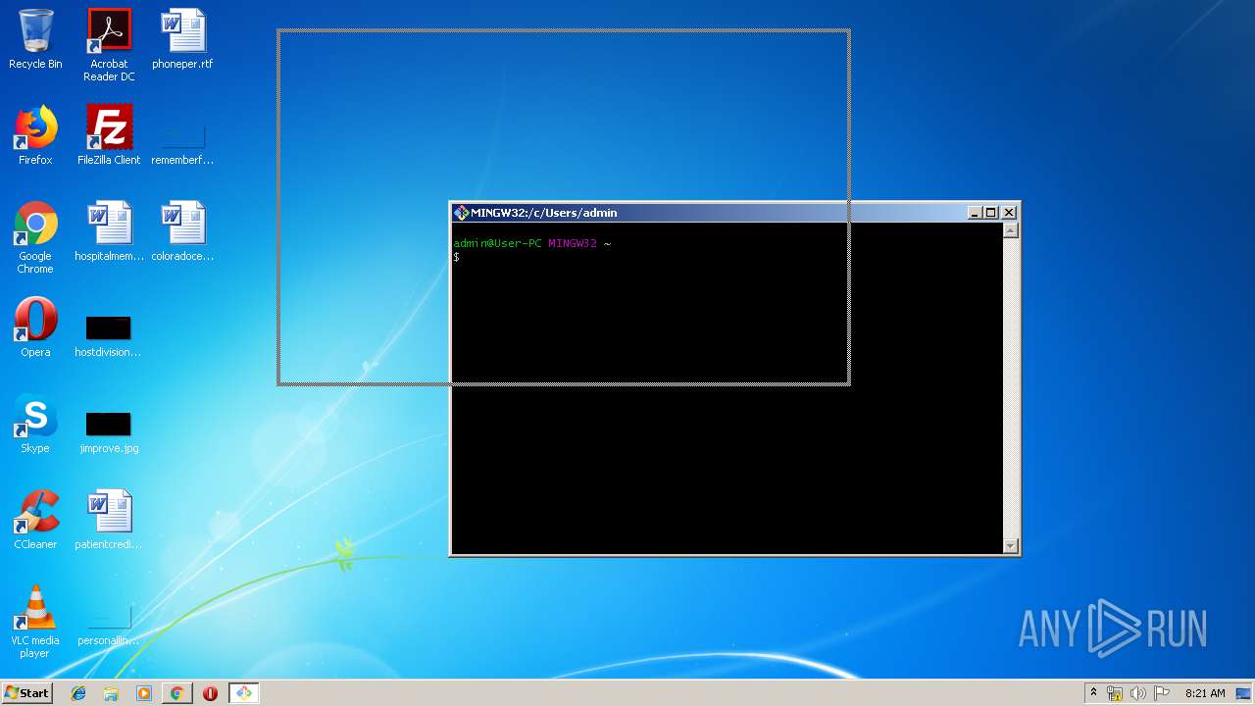Viewport: 1255px width, 706px height.
Task: Click the Show Desktop button
Action: [1244, 693]
